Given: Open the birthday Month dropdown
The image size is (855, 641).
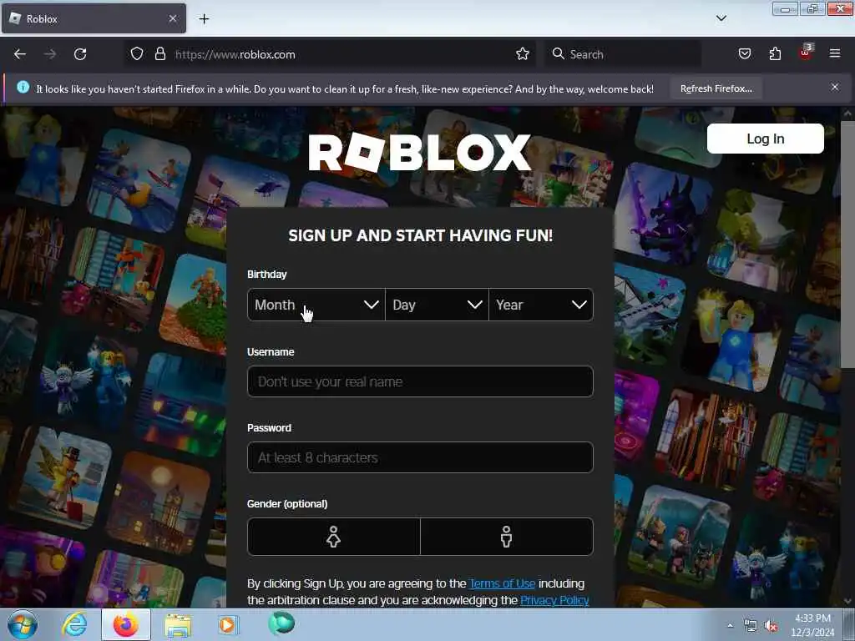Looking at the screenshot, I should pos(316,305).
